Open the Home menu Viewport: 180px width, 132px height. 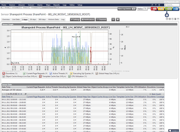(4, 5)
